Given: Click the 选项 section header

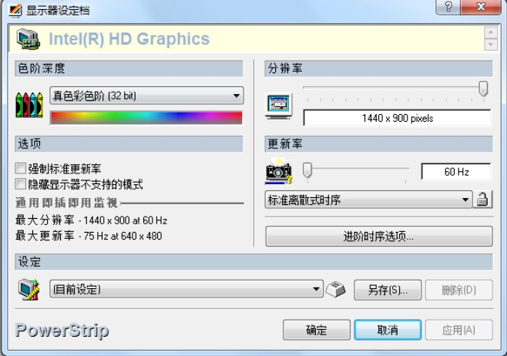Looking at the screenshot, I should [x=129, y=143].
